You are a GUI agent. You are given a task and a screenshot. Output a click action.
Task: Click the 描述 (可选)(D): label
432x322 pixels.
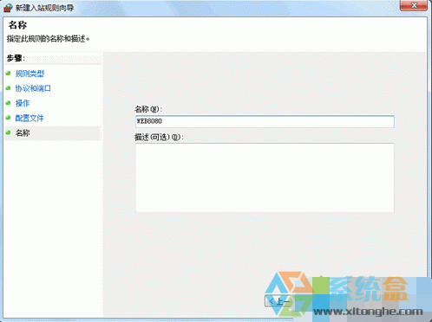[x=159, y=137]
